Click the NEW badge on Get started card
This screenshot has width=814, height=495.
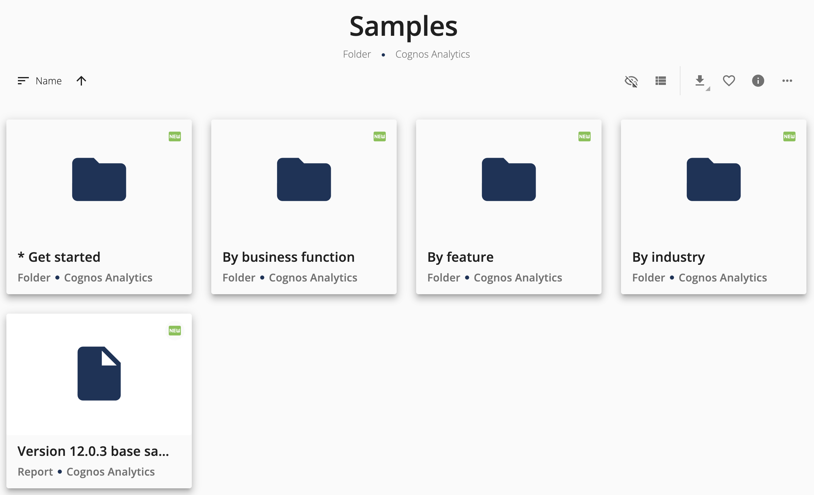coord(175,136)
